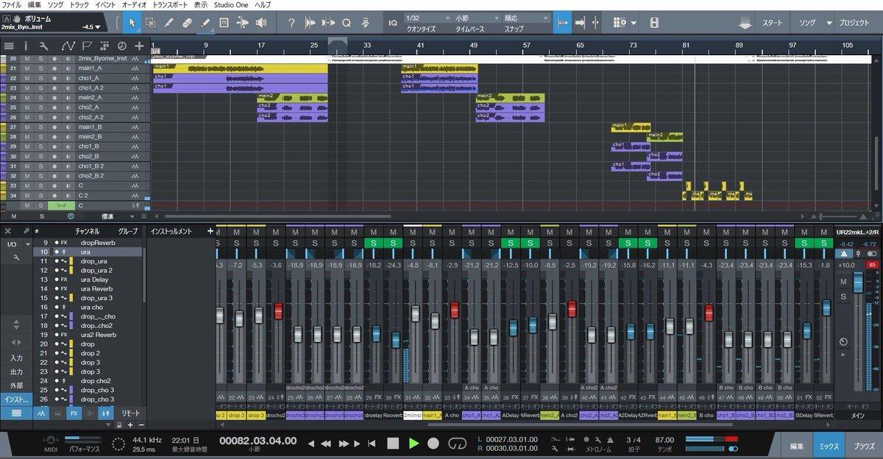
Task: Start playback with the green play button
Action: 414,443
